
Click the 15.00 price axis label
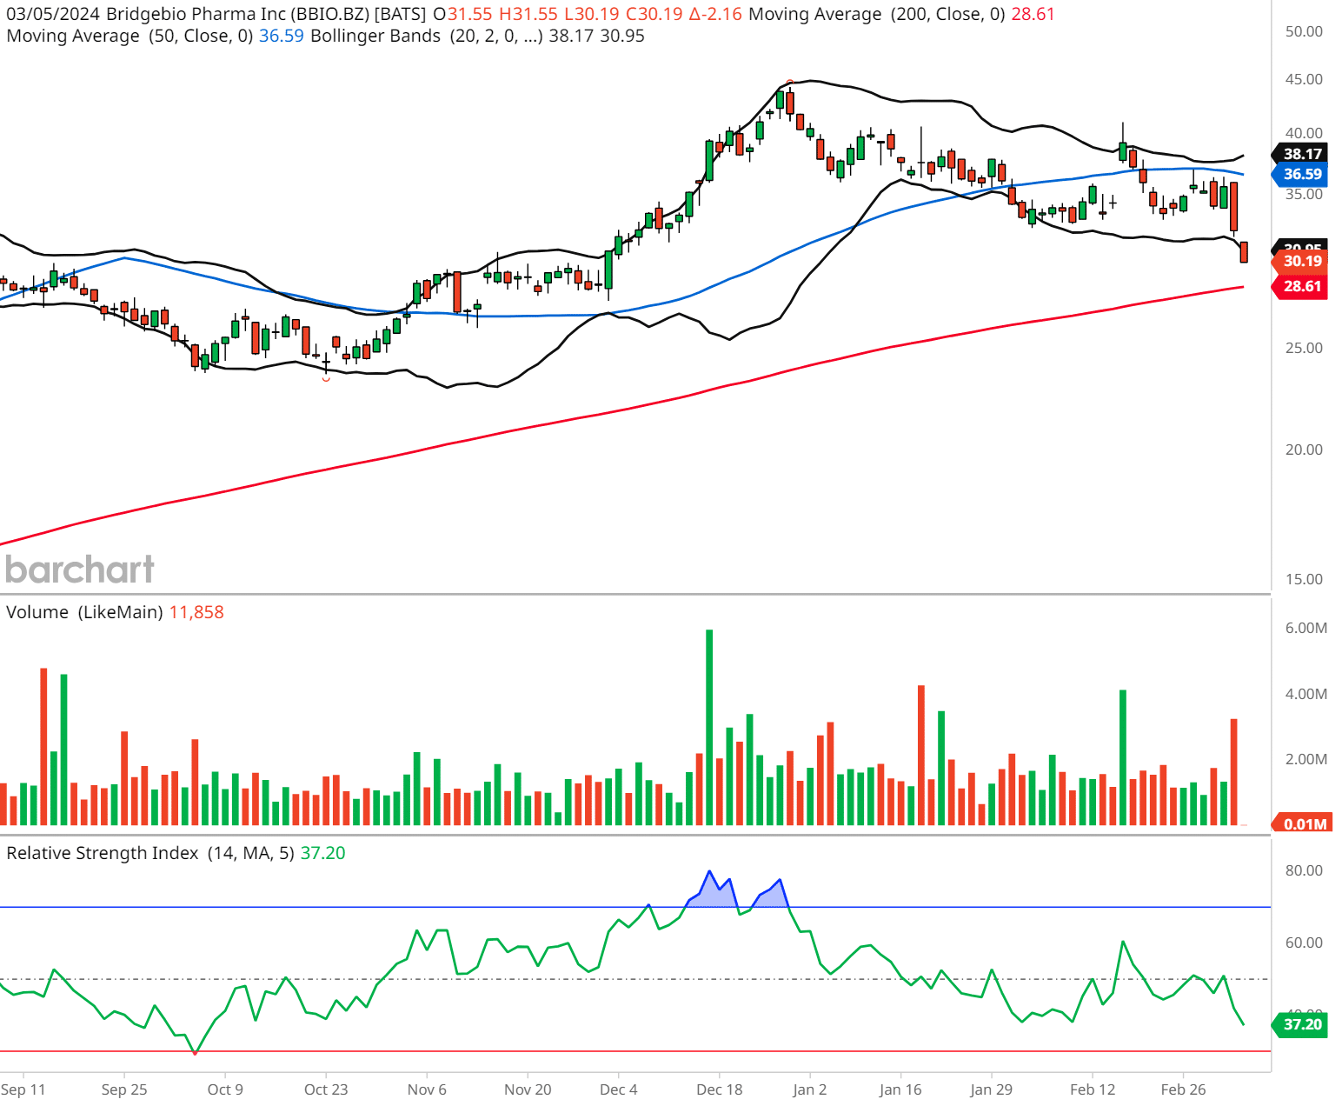1304,579
